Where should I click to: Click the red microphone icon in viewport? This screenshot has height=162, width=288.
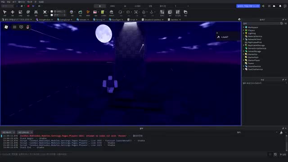(x=28, y=27)
